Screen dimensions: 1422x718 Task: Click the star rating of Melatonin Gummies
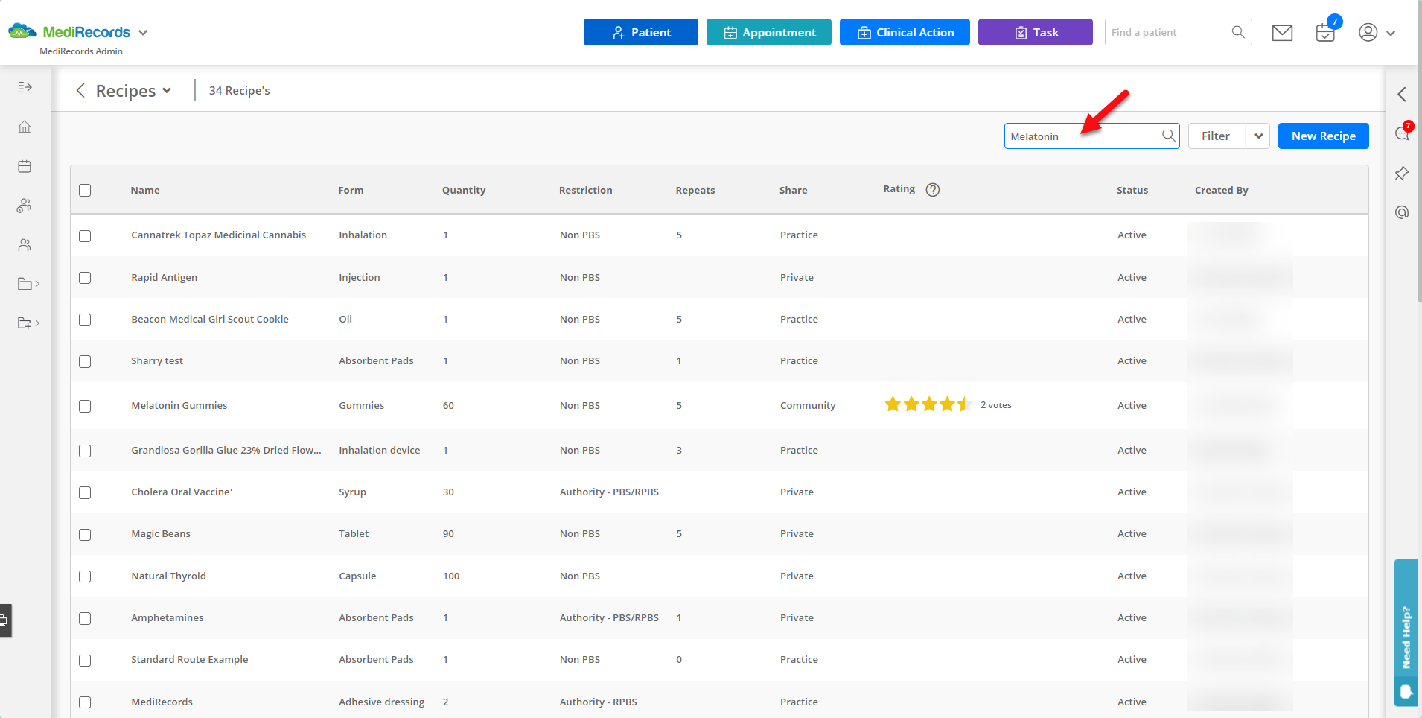928,404
